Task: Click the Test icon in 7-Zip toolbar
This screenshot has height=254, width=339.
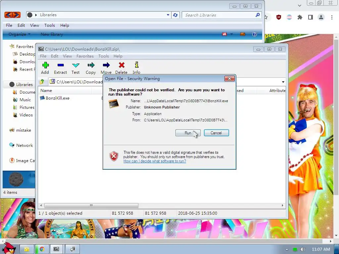Action: pos(76,65)
